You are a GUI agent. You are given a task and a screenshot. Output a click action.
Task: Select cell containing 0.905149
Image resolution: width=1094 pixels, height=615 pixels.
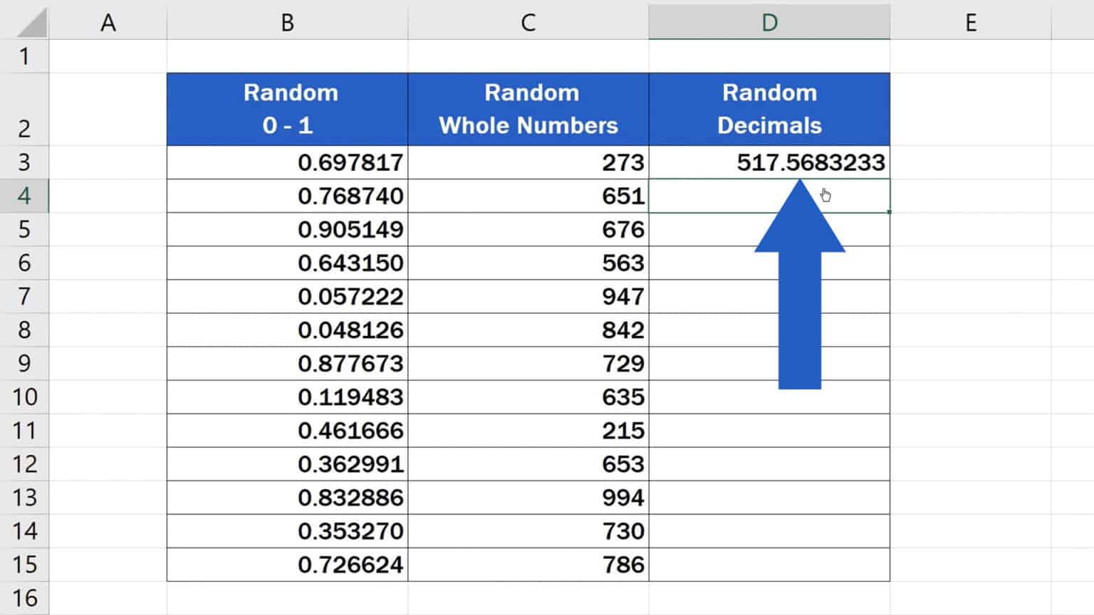click(287, 229)
